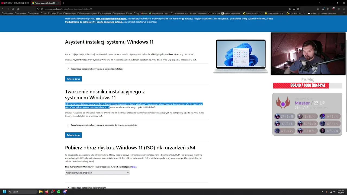Switch to Firefox on the taskbar
347x195 pixels.
(x=47, y=192)
